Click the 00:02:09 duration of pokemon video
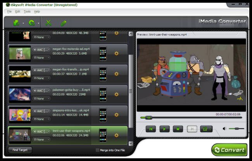The width and height of the screenshot is (252, 161). pos(59,94)
